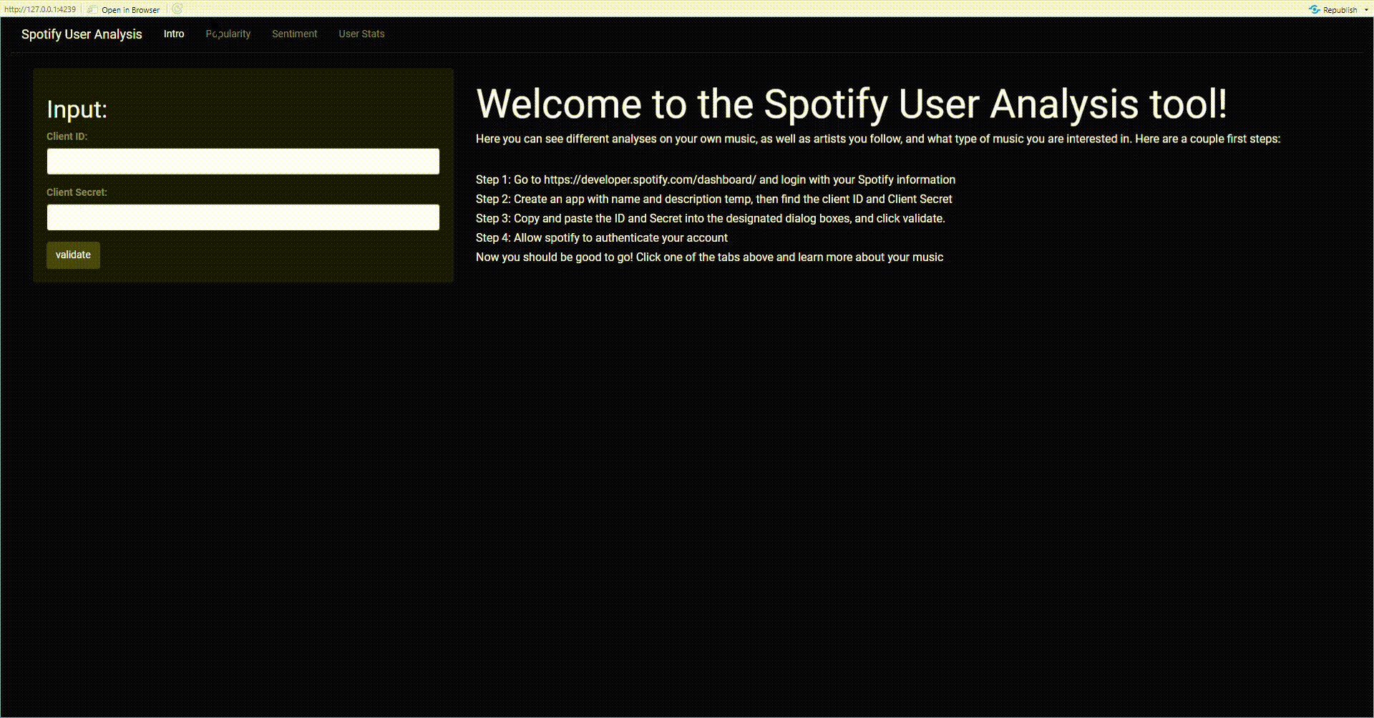
Task: Click the validate button
Action: 73,255
